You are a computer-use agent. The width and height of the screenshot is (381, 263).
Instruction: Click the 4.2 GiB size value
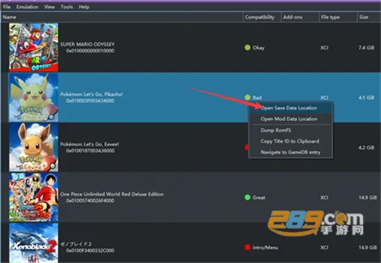coord(366,147)
